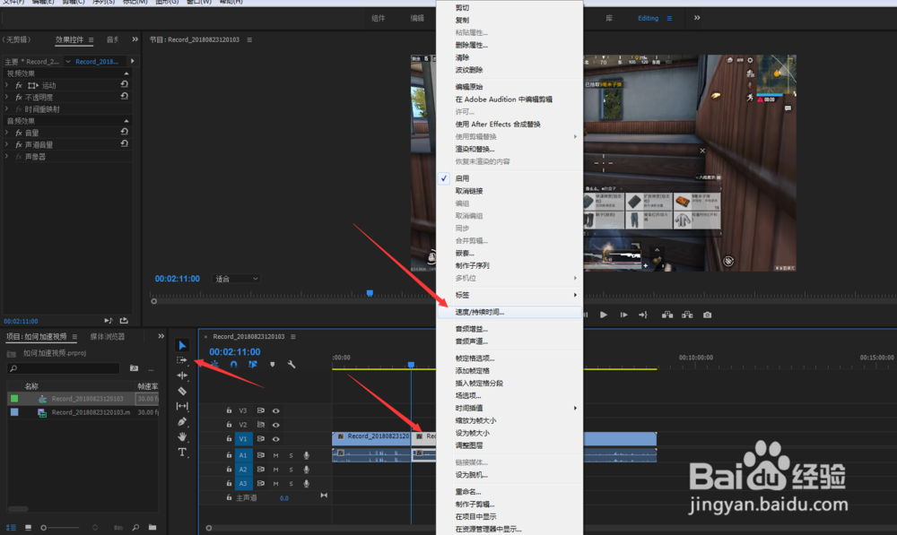The image size is (897, 535).
Task: Click the Project panel search field
Action: pyautogui.click(x=64, y=368)
